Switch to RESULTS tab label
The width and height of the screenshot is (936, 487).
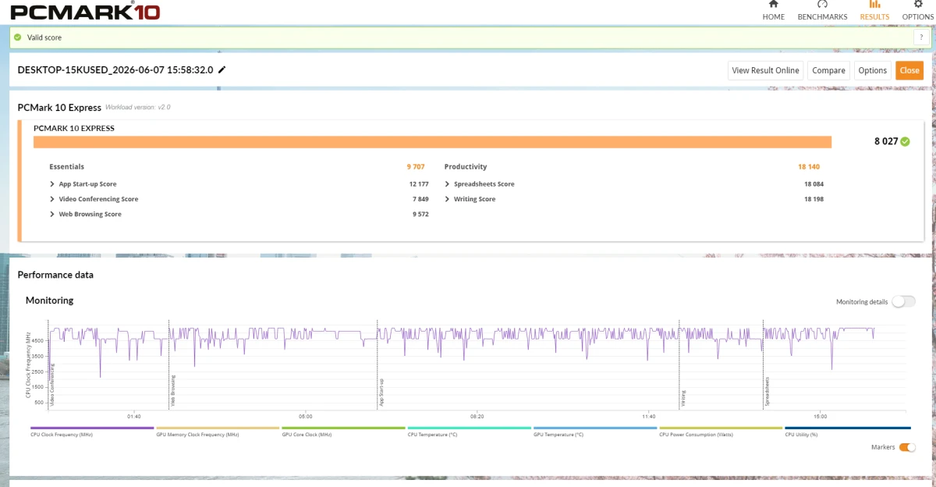874,16
